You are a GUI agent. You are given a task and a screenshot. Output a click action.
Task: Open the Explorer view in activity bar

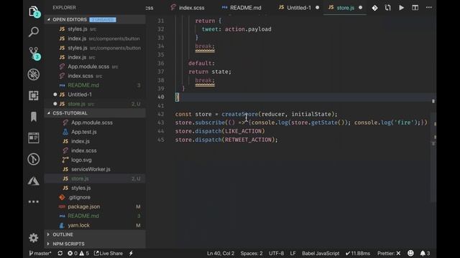pyautogui.click(x=34, y=11)
